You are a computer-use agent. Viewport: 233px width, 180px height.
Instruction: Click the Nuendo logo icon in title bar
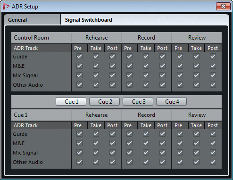click(x=6, y=7)
